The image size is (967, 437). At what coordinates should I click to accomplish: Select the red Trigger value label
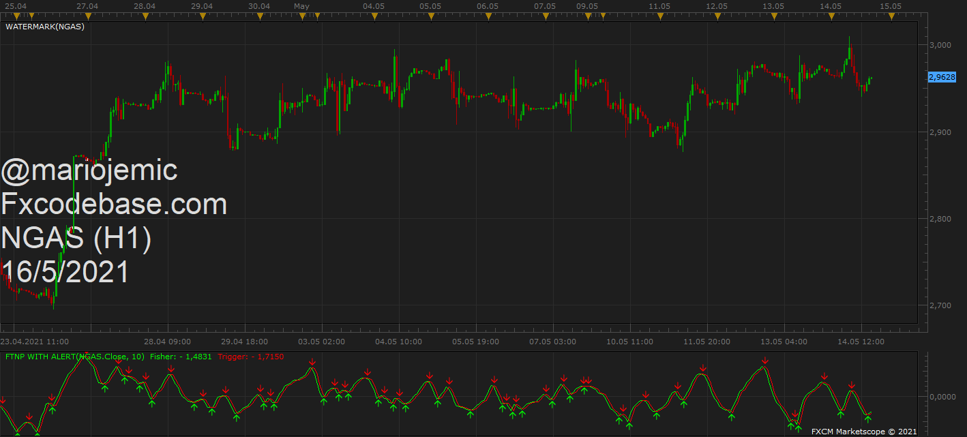tap(251, 357)
